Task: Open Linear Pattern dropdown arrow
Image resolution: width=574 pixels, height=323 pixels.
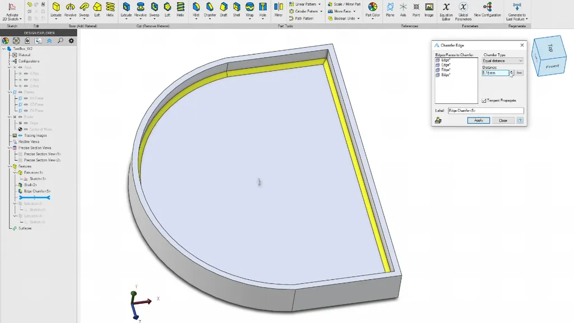Action: 319,4
